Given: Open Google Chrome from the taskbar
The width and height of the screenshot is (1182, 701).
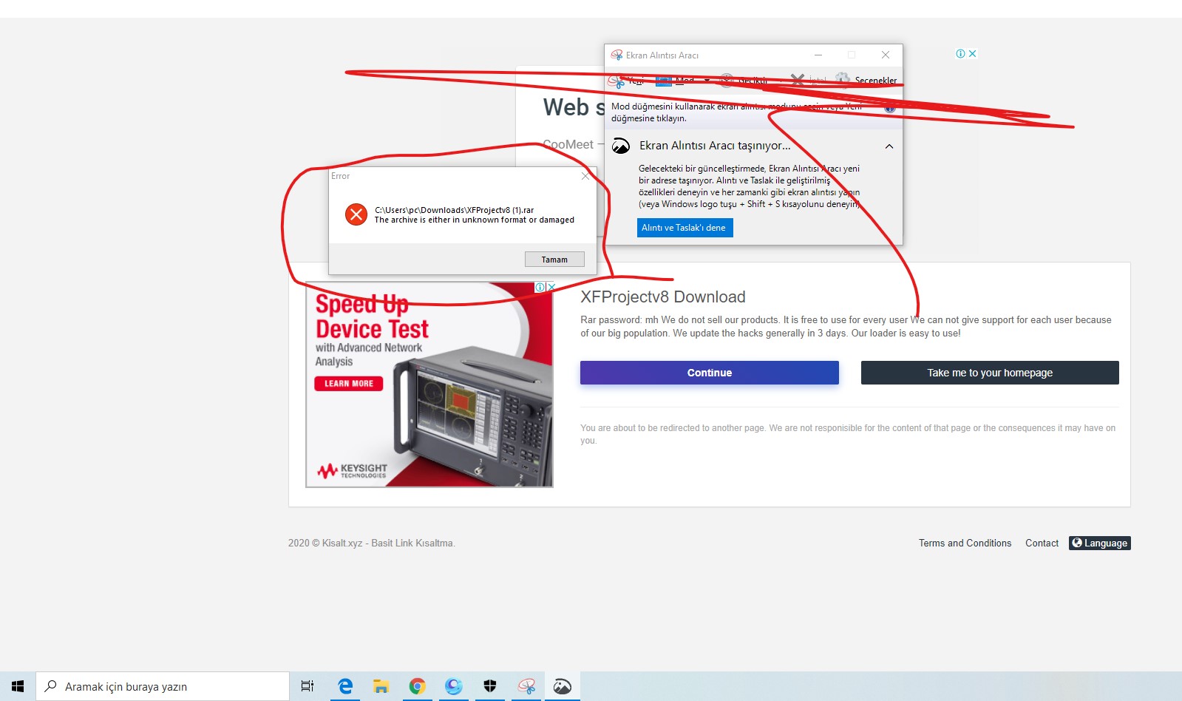Looking at the screenshot, I should tap(417, 686).
